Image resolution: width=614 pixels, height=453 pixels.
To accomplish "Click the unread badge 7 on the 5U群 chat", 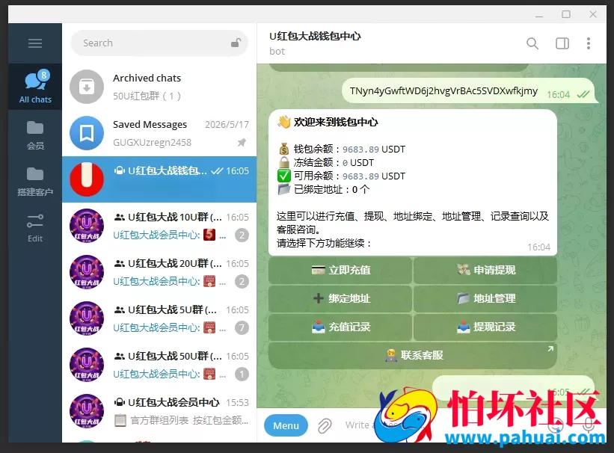I will point(242,327).
